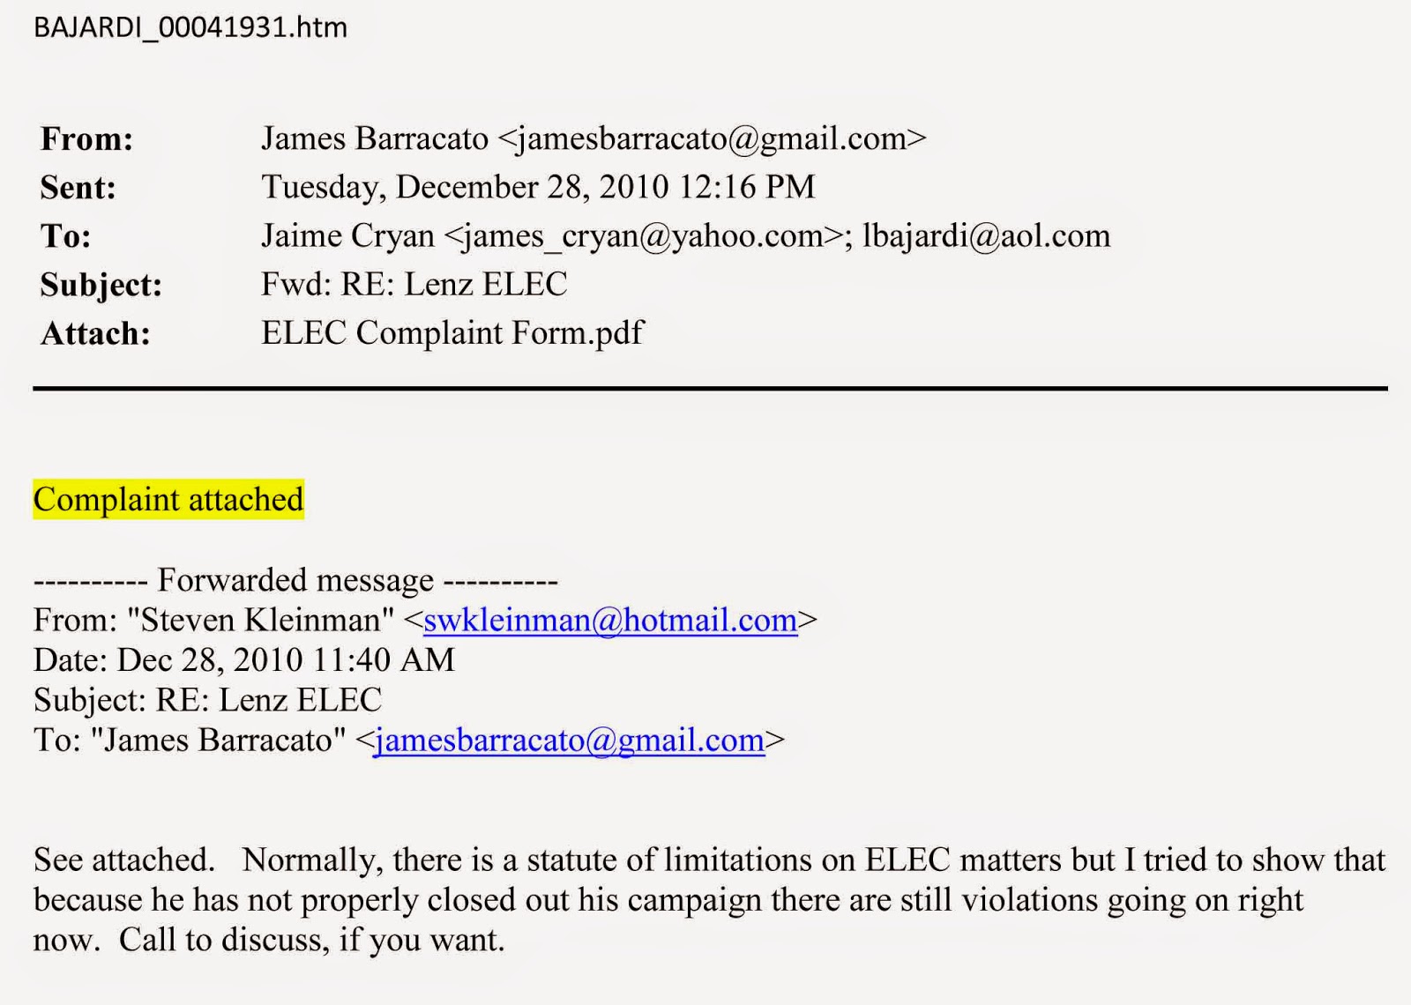Click the "Steven Kleinman" sender name

click(260, 621)
